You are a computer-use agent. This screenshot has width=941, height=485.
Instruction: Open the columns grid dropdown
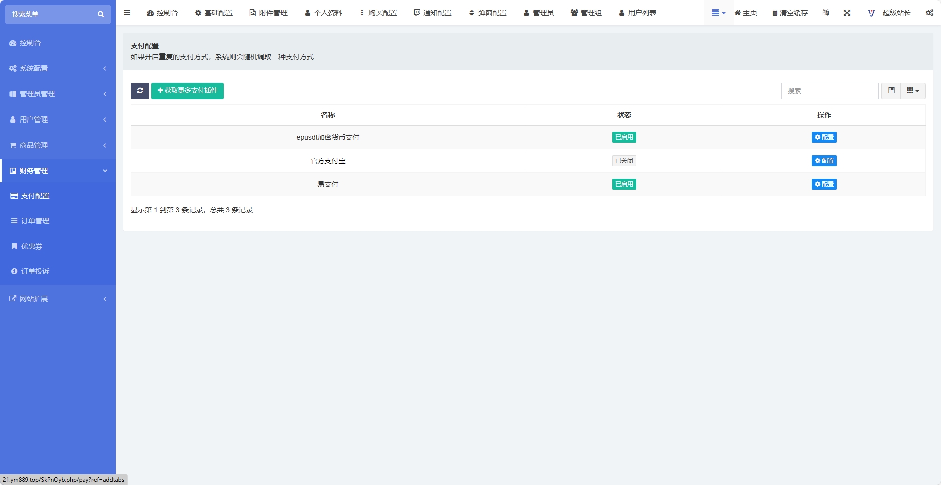[x=913, y=91]
